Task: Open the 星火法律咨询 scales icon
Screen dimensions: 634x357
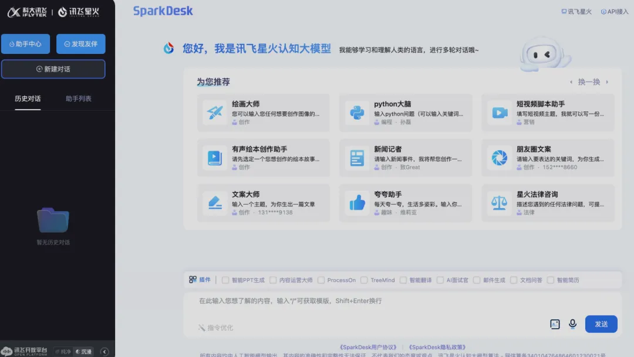Action: (x=500, y=203)
